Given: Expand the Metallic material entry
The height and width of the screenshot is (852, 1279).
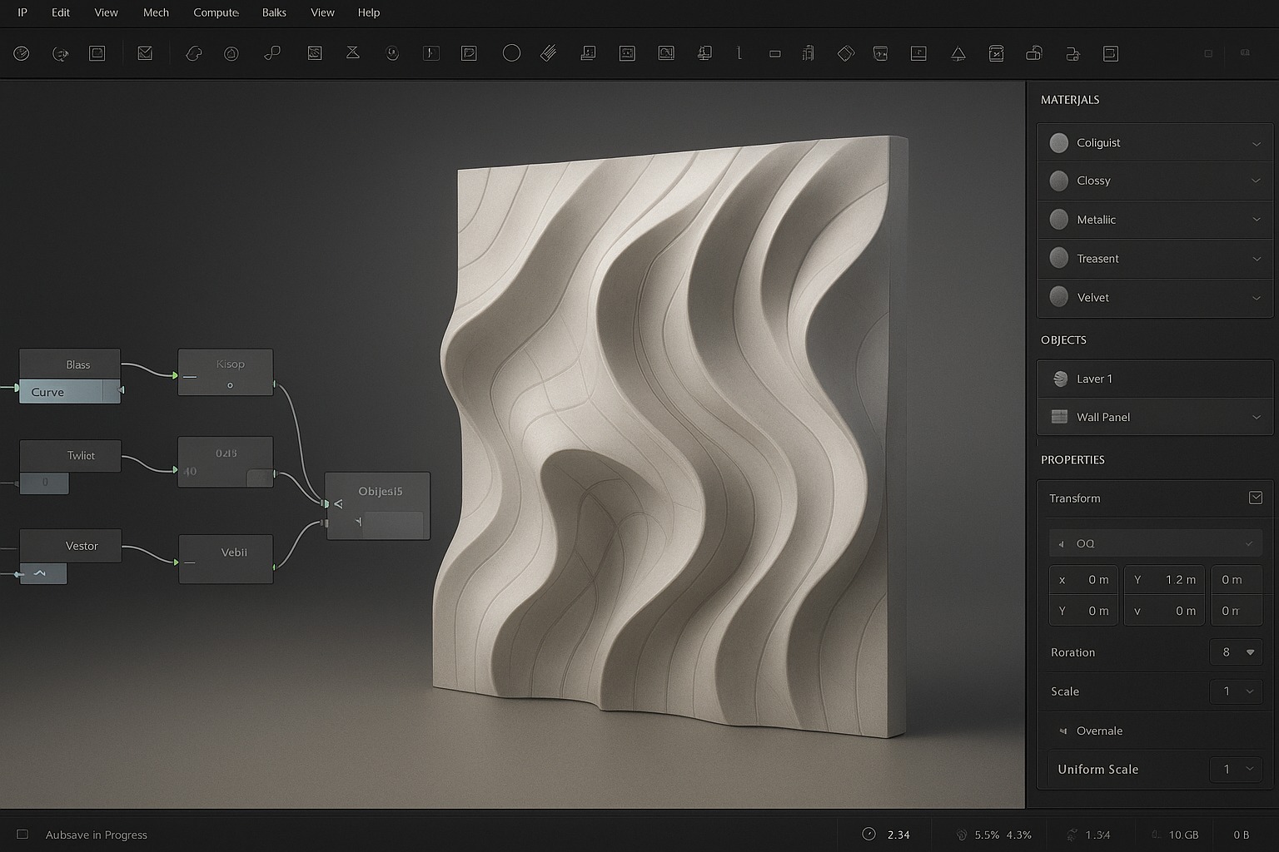Looking at the screenshot, I should 1256,220.
